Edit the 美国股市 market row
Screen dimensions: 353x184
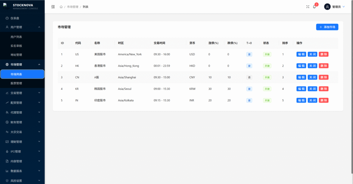click(x=301, y=54)
